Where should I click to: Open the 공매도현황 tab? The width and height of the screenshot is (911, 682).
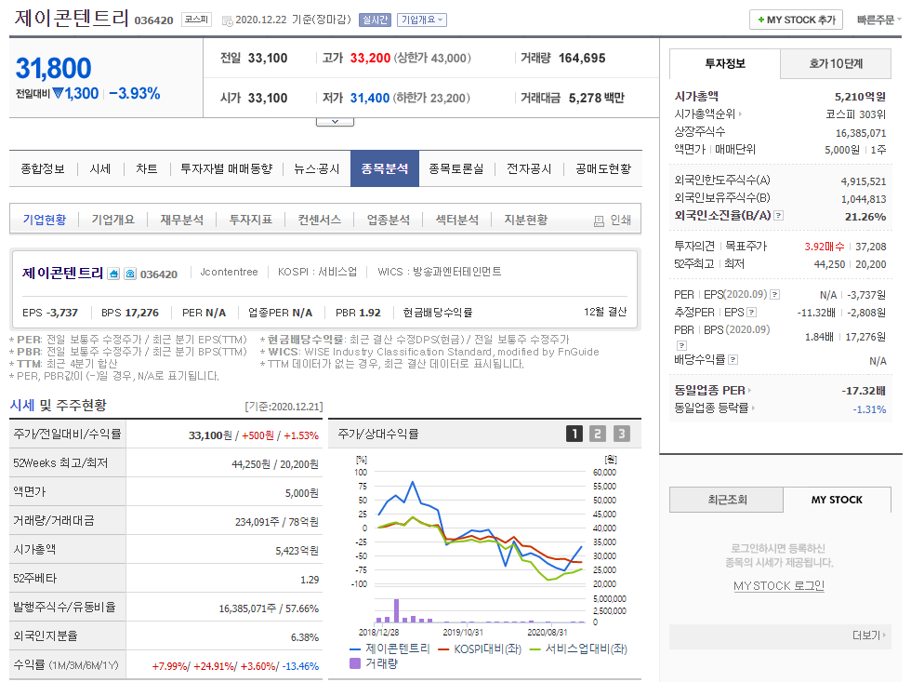click(603, 168)
